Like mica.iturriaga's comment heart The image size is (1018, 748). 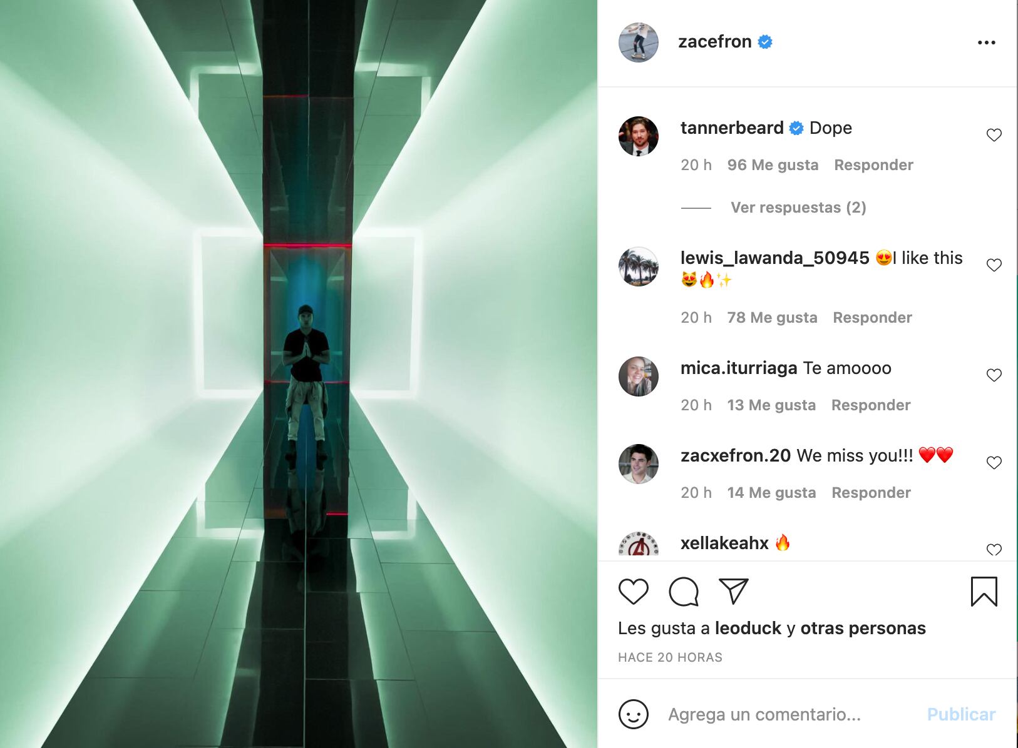coord(994,375)
